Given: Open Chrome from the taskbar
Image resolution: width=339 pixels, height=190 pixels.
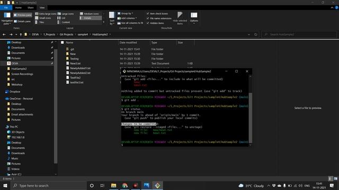Looking at the screenshot, I should [x=125, y=185].
